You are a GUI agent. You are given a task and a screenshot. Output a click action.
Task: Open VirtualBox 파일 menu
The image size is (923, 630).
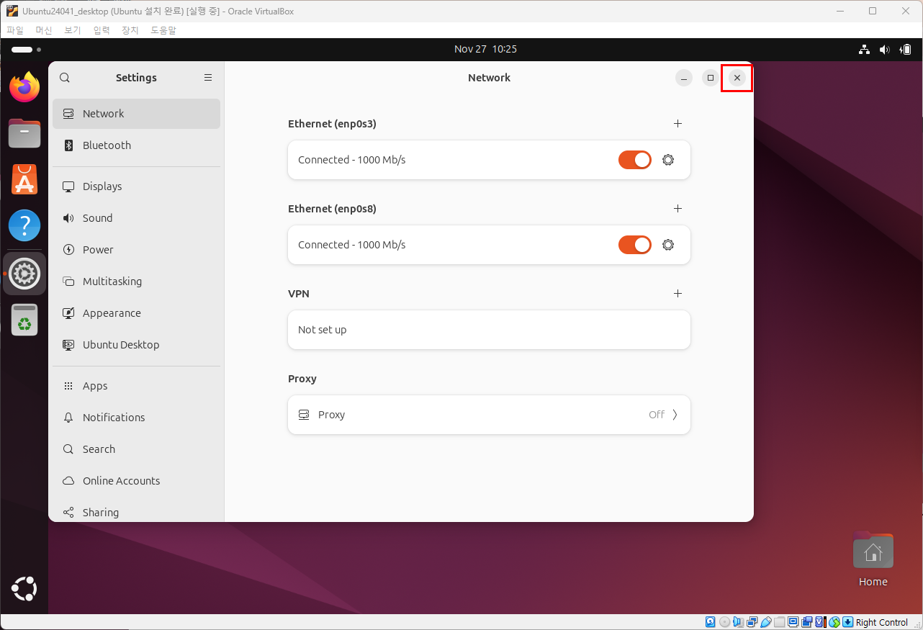tap(15, 30)
